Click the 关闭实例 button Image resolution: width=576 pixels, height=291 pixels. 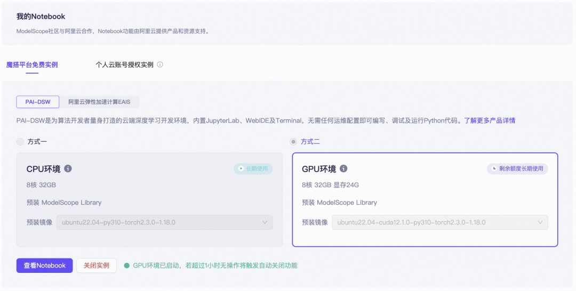tap(96, 265)
